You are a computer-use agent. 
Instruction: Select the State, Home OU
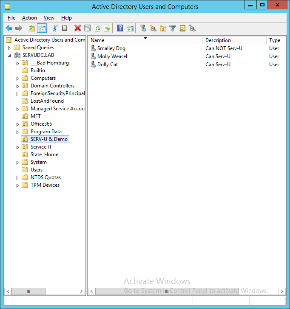click(44, 154)
